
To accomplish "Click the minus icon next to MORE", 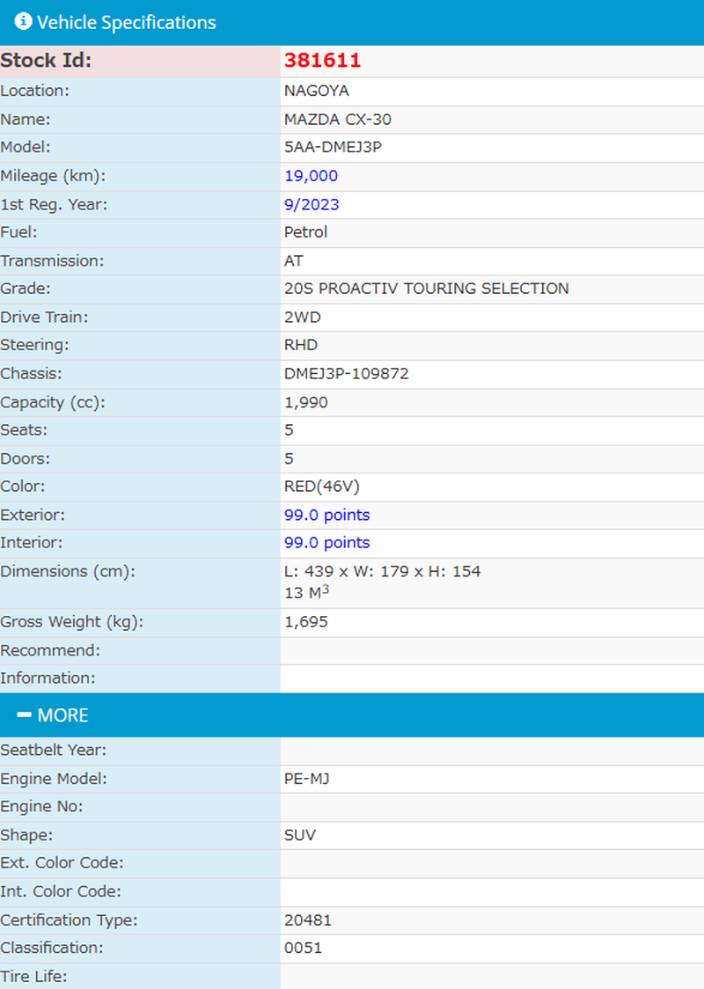I will (x=24, y=714).
